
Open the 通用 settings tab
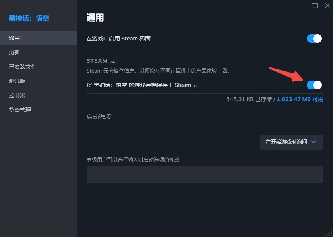coord(39,38)
